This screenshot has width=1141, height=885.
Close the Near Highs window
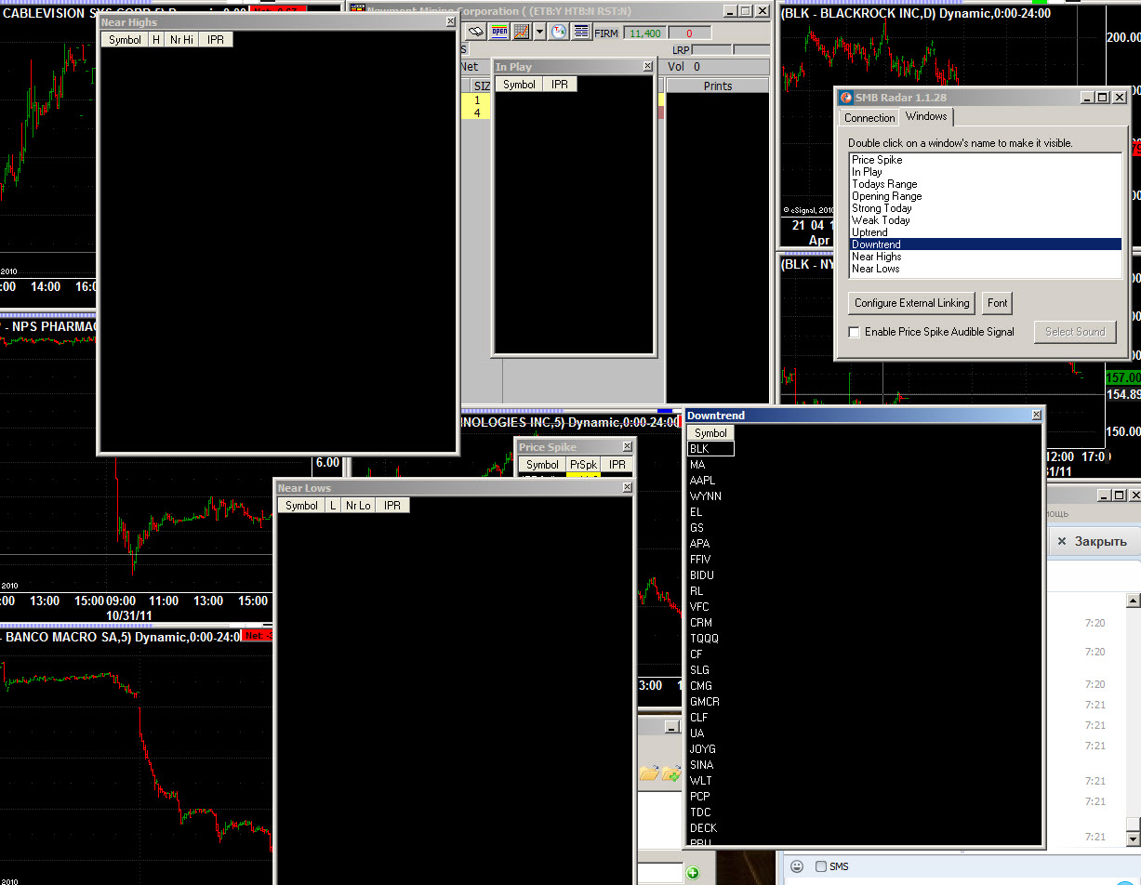point(451,21)
